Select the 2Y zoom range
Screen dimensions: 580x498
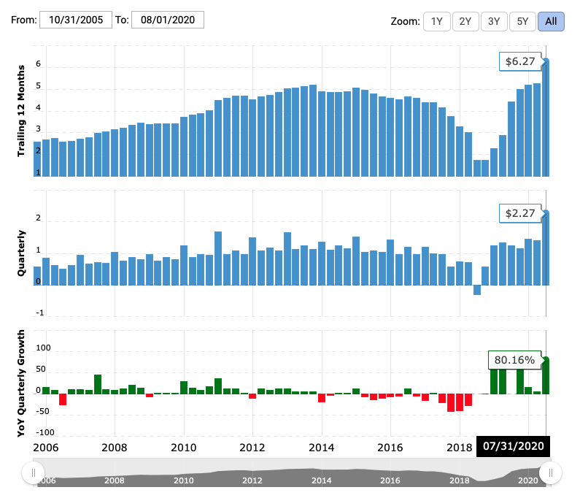click(x=465, y=21)
